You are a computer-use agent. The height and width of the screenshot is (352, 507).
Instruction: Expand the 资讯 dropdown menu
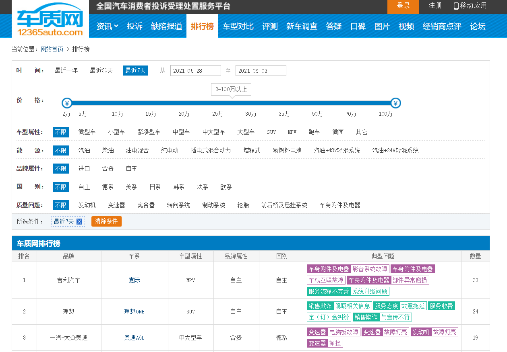tap(107, 26)
